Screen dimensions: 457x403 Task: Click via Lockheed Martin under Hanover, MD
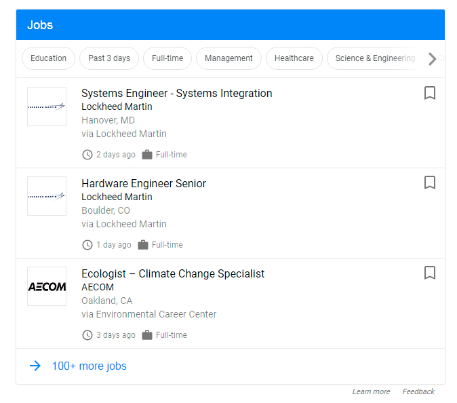pyautogui.click(x=124, y=134)
